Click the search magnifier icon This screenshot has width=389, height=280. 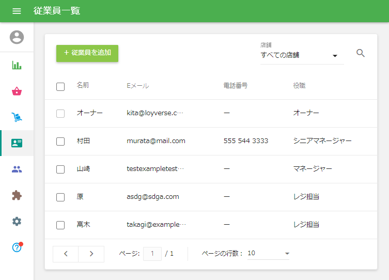point(361,53)
